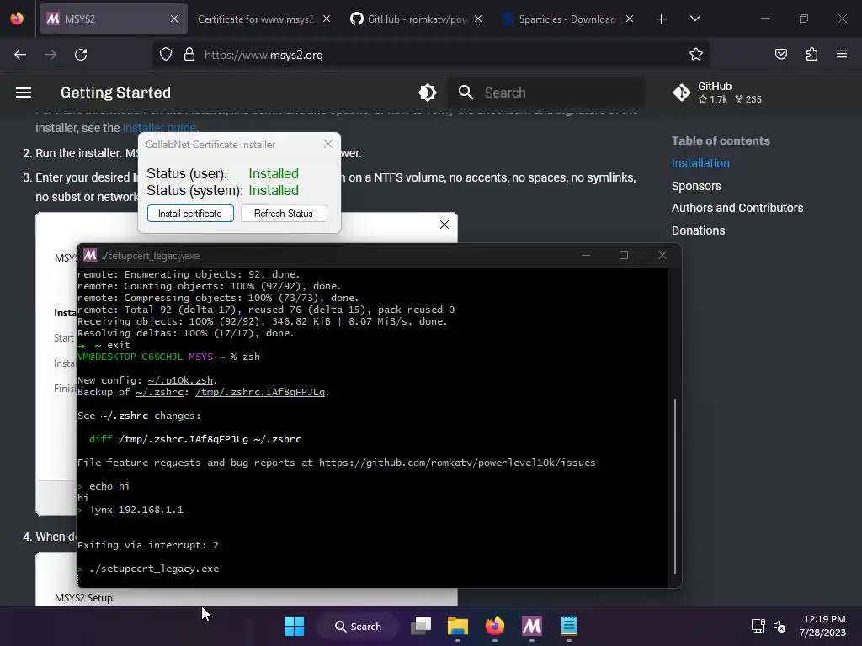Open the Save to Pocket icon
Viewport: 862px width, 646px height.
coord(781,54)
